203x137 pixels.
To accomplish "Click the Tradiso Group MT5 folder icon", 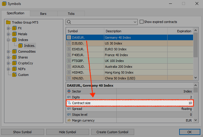I will pos(8,22).
